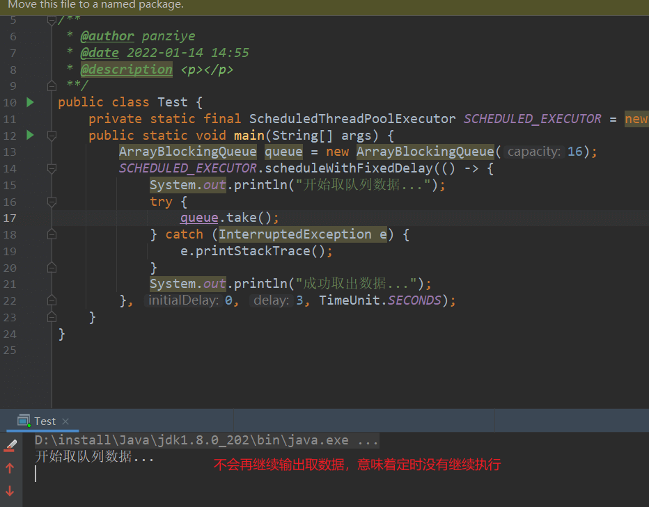Click the @description Javadoc tag

click(126, 70)
